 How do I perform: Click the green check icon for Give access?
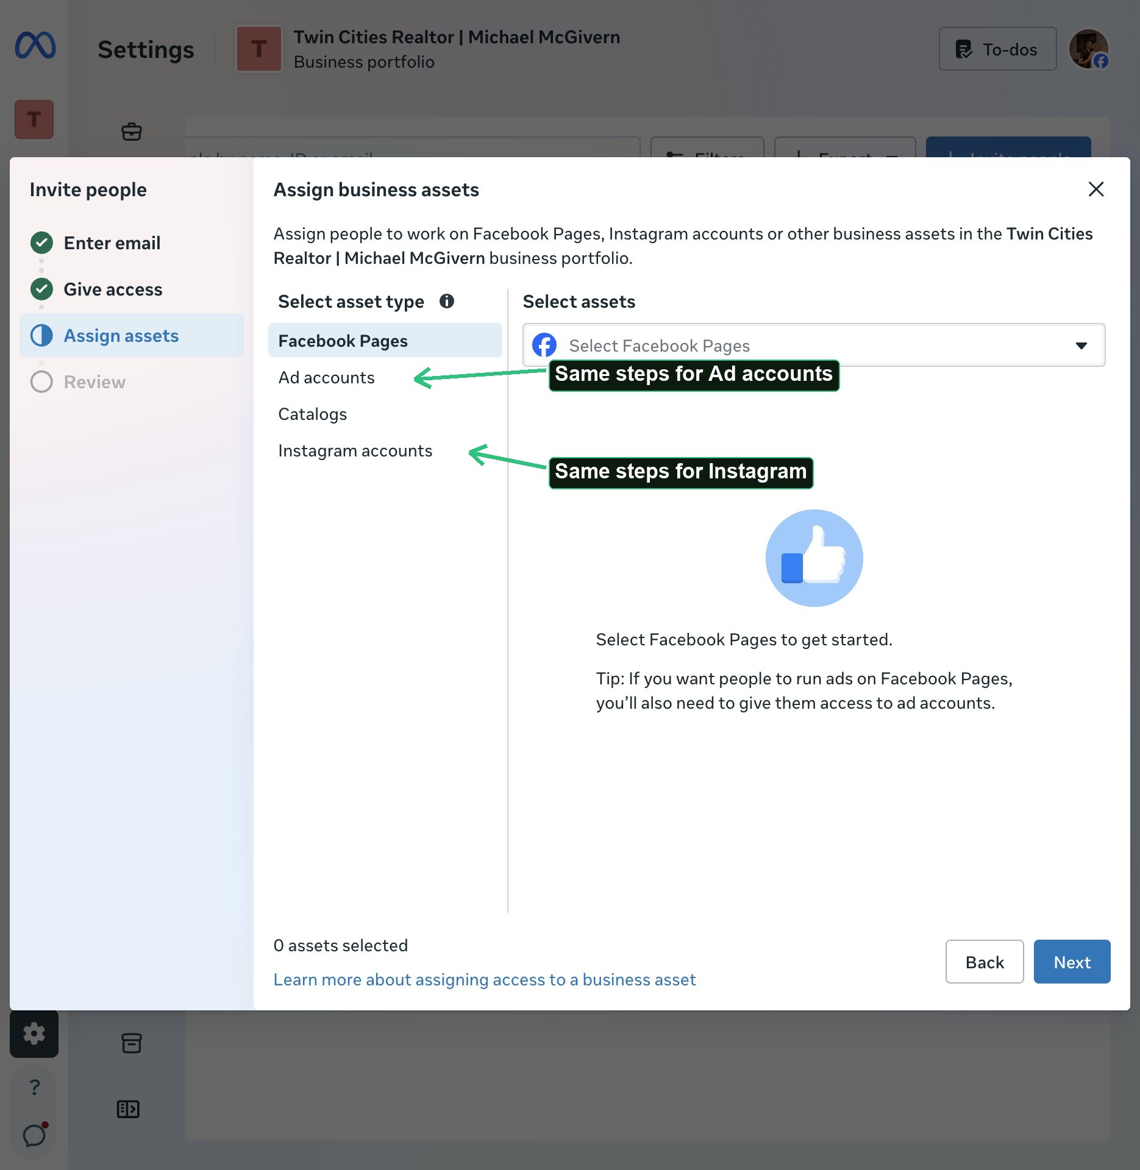point(41,289)
